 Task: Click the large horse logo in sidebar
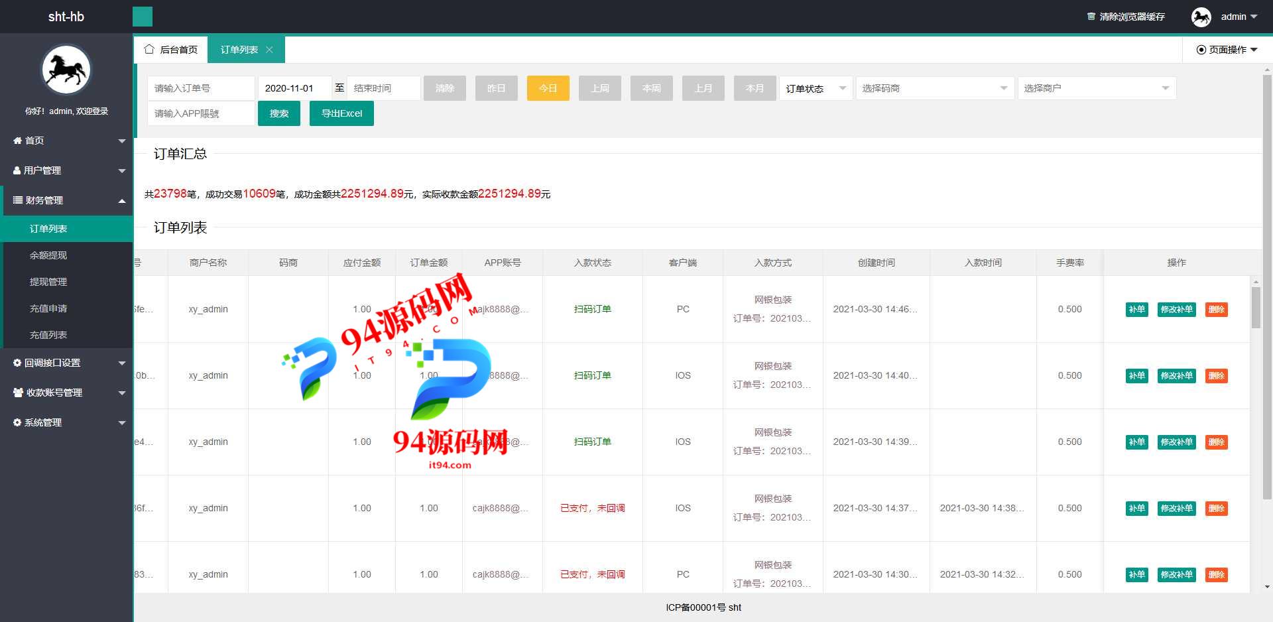[x=66, y=70]
